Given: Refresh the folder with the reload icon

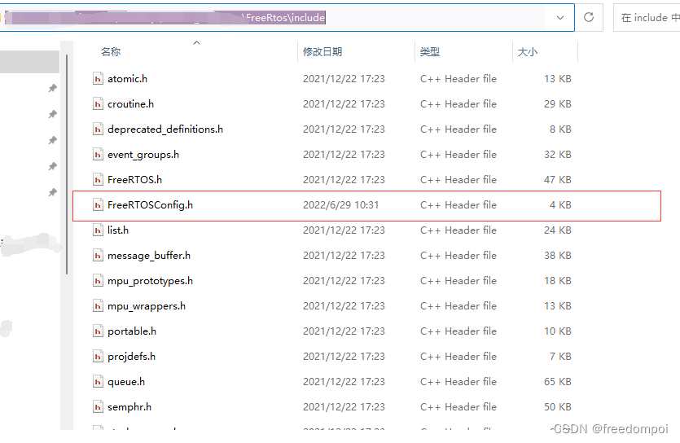Looking at the screenshot, I should pyautogui.click(x=589, y=17).
